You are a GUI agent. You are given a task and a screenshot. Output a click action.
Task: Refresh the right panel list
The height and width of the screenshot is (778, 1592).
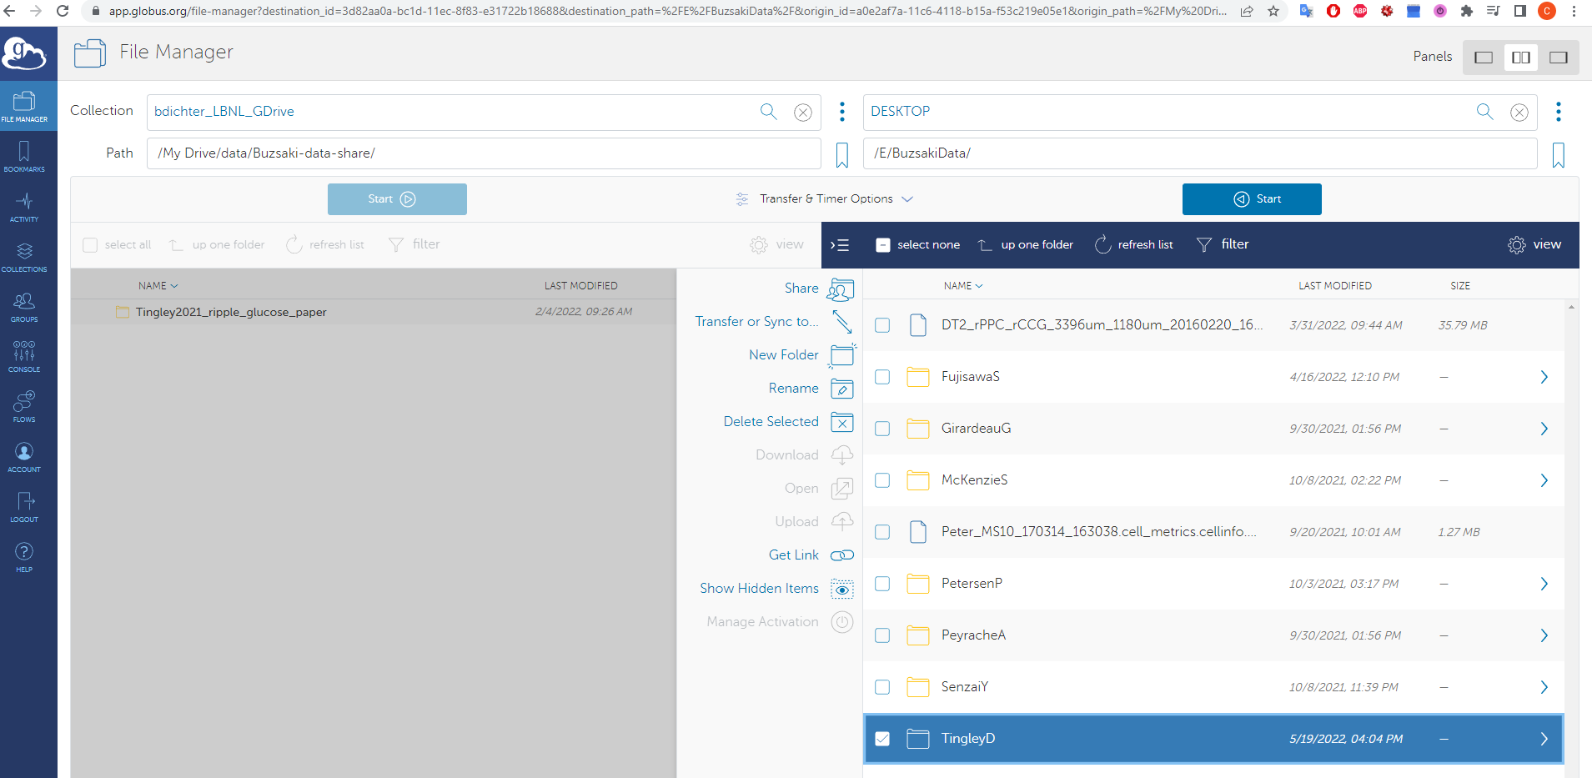pos(1133,245)
